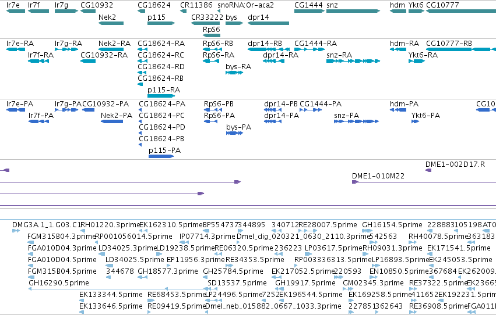
Task: Click the CR11386 gene label
Action: click(x=196, y=5)
